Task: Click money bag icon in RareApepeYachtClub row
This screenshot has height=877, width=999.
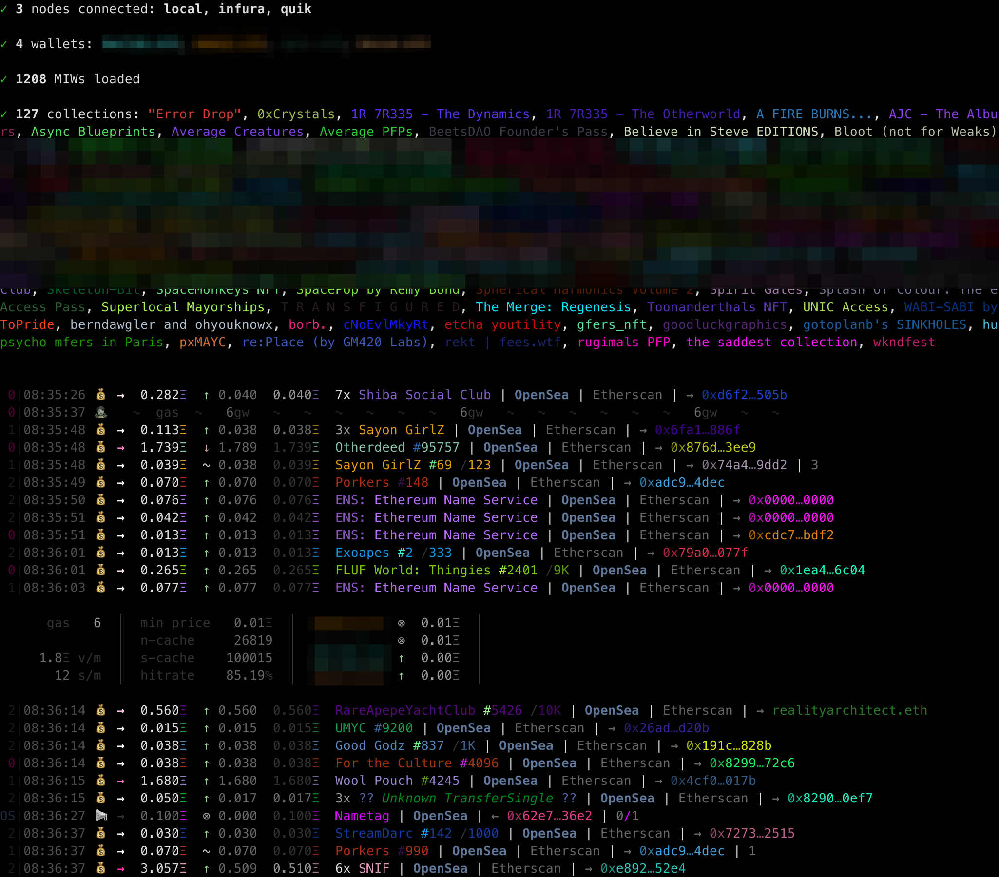Action: (101, 710)
